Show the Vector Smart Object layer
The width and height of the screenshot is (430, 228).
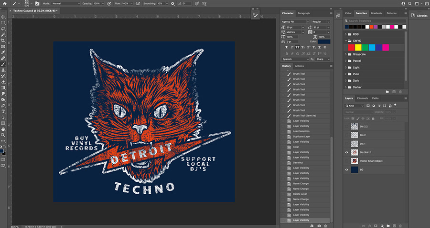click(x=347, y=161)
